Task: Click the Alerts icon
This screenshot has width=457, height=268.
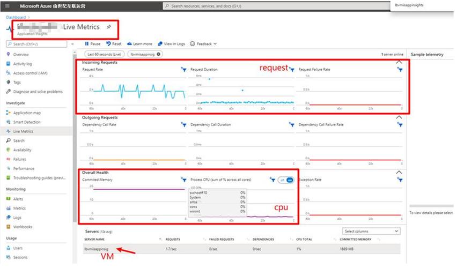Action: pyautogui.click(x=8, y=199)
